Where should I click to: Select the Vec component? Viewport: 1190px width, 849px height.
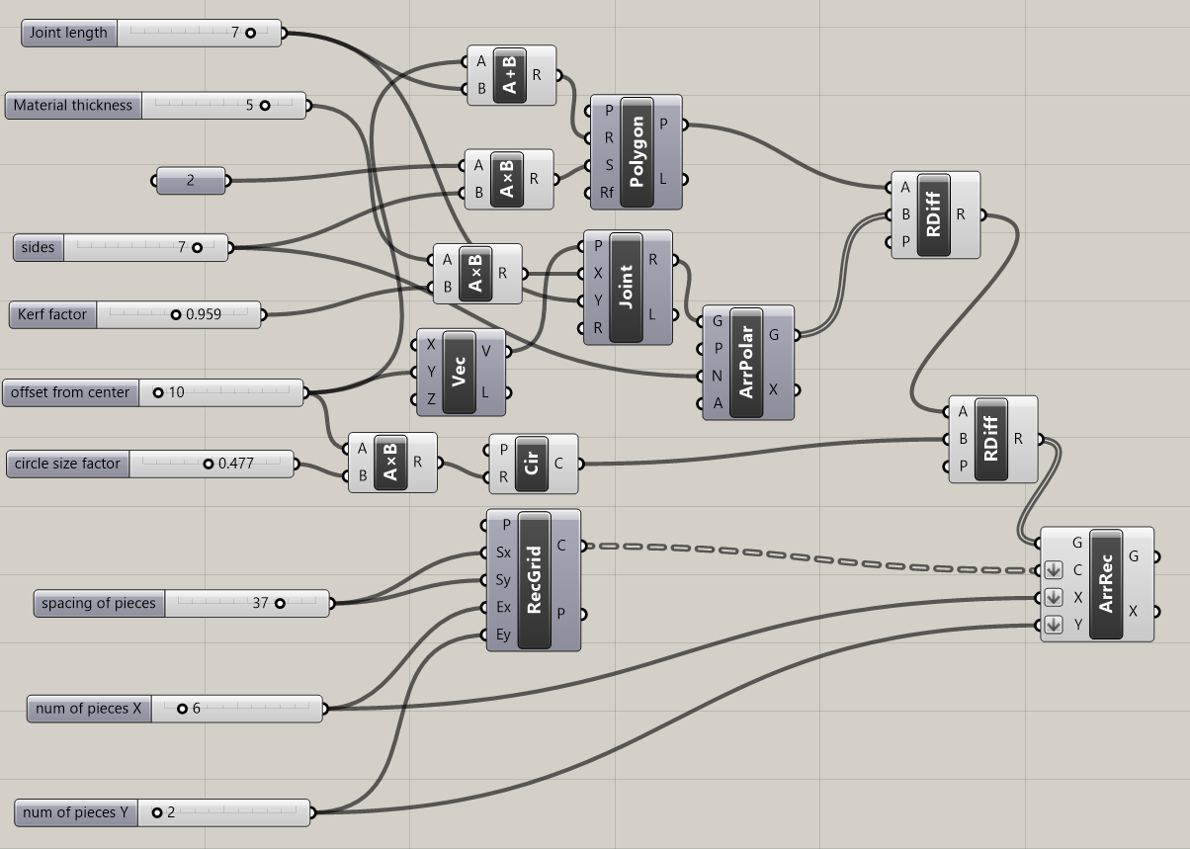pyautogui.click(x=461, y=373)
